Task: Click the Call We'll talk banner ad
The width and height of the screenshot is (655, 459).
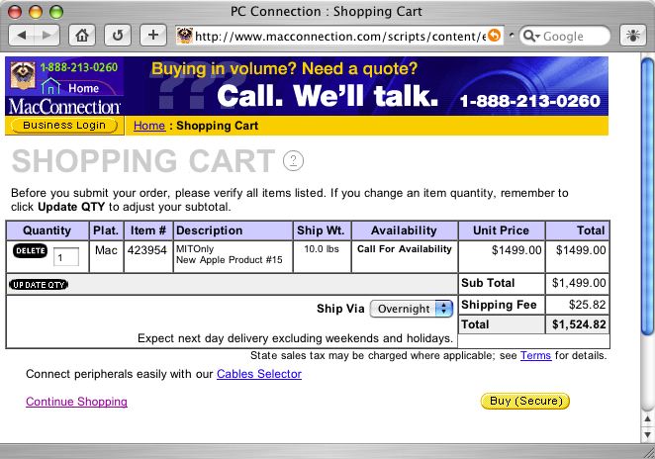Action: tap(366, 86)
